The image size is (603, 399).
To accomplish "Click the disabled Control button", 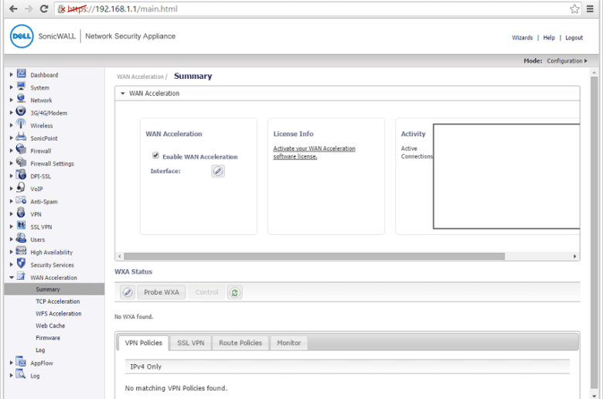I will 206,292.
